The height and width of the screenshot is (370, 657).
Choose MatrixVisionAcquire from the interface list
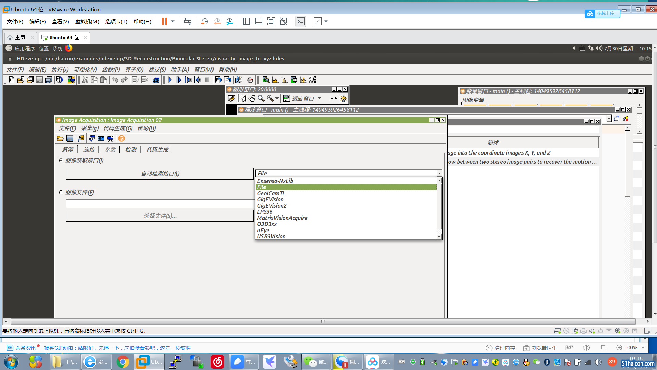coord(346,218)
